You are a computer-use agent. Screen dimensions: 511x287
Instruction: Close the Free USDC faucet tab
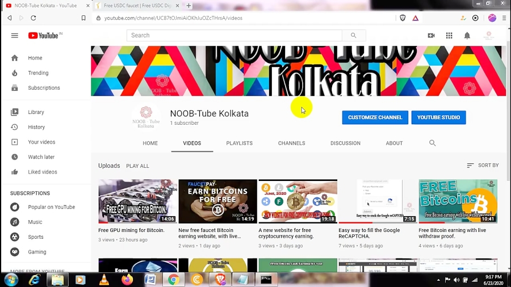tap(177, 6)
